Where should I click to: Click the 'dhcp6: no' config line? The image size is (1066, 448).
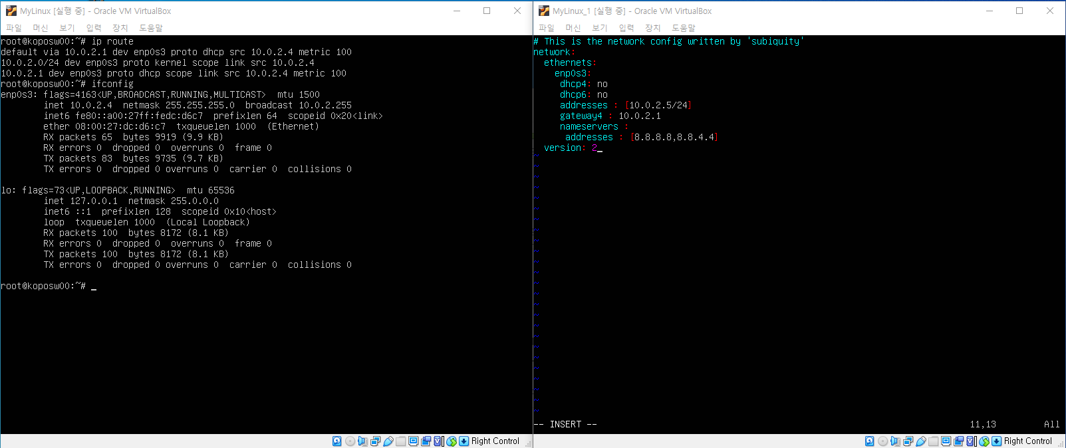click(584, 94)
